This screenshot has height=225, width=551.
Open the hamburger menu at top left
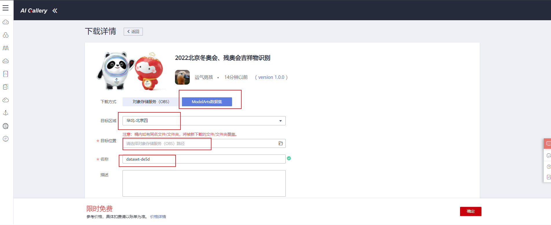click(x=6, y=8)
